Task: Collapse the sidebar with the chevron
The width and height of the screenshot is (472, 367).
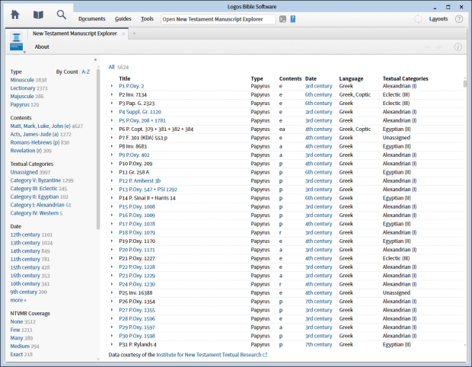Action: (95, 59)
